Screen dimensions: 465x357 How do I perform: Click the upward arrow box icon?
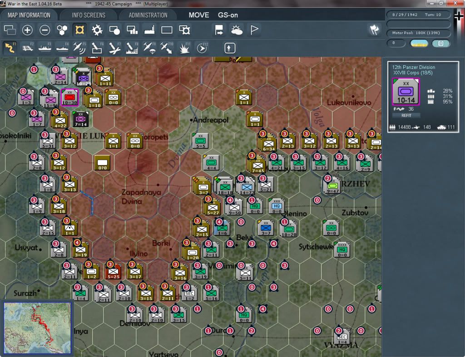coord(229,48)
